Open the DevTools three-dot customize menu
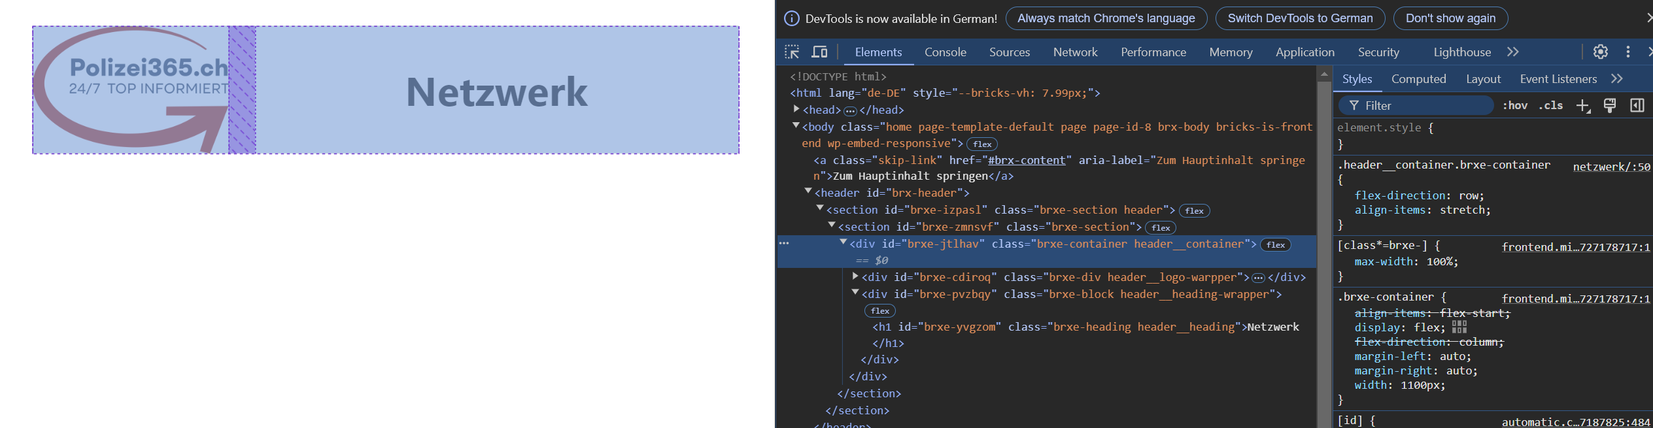 1627,52
